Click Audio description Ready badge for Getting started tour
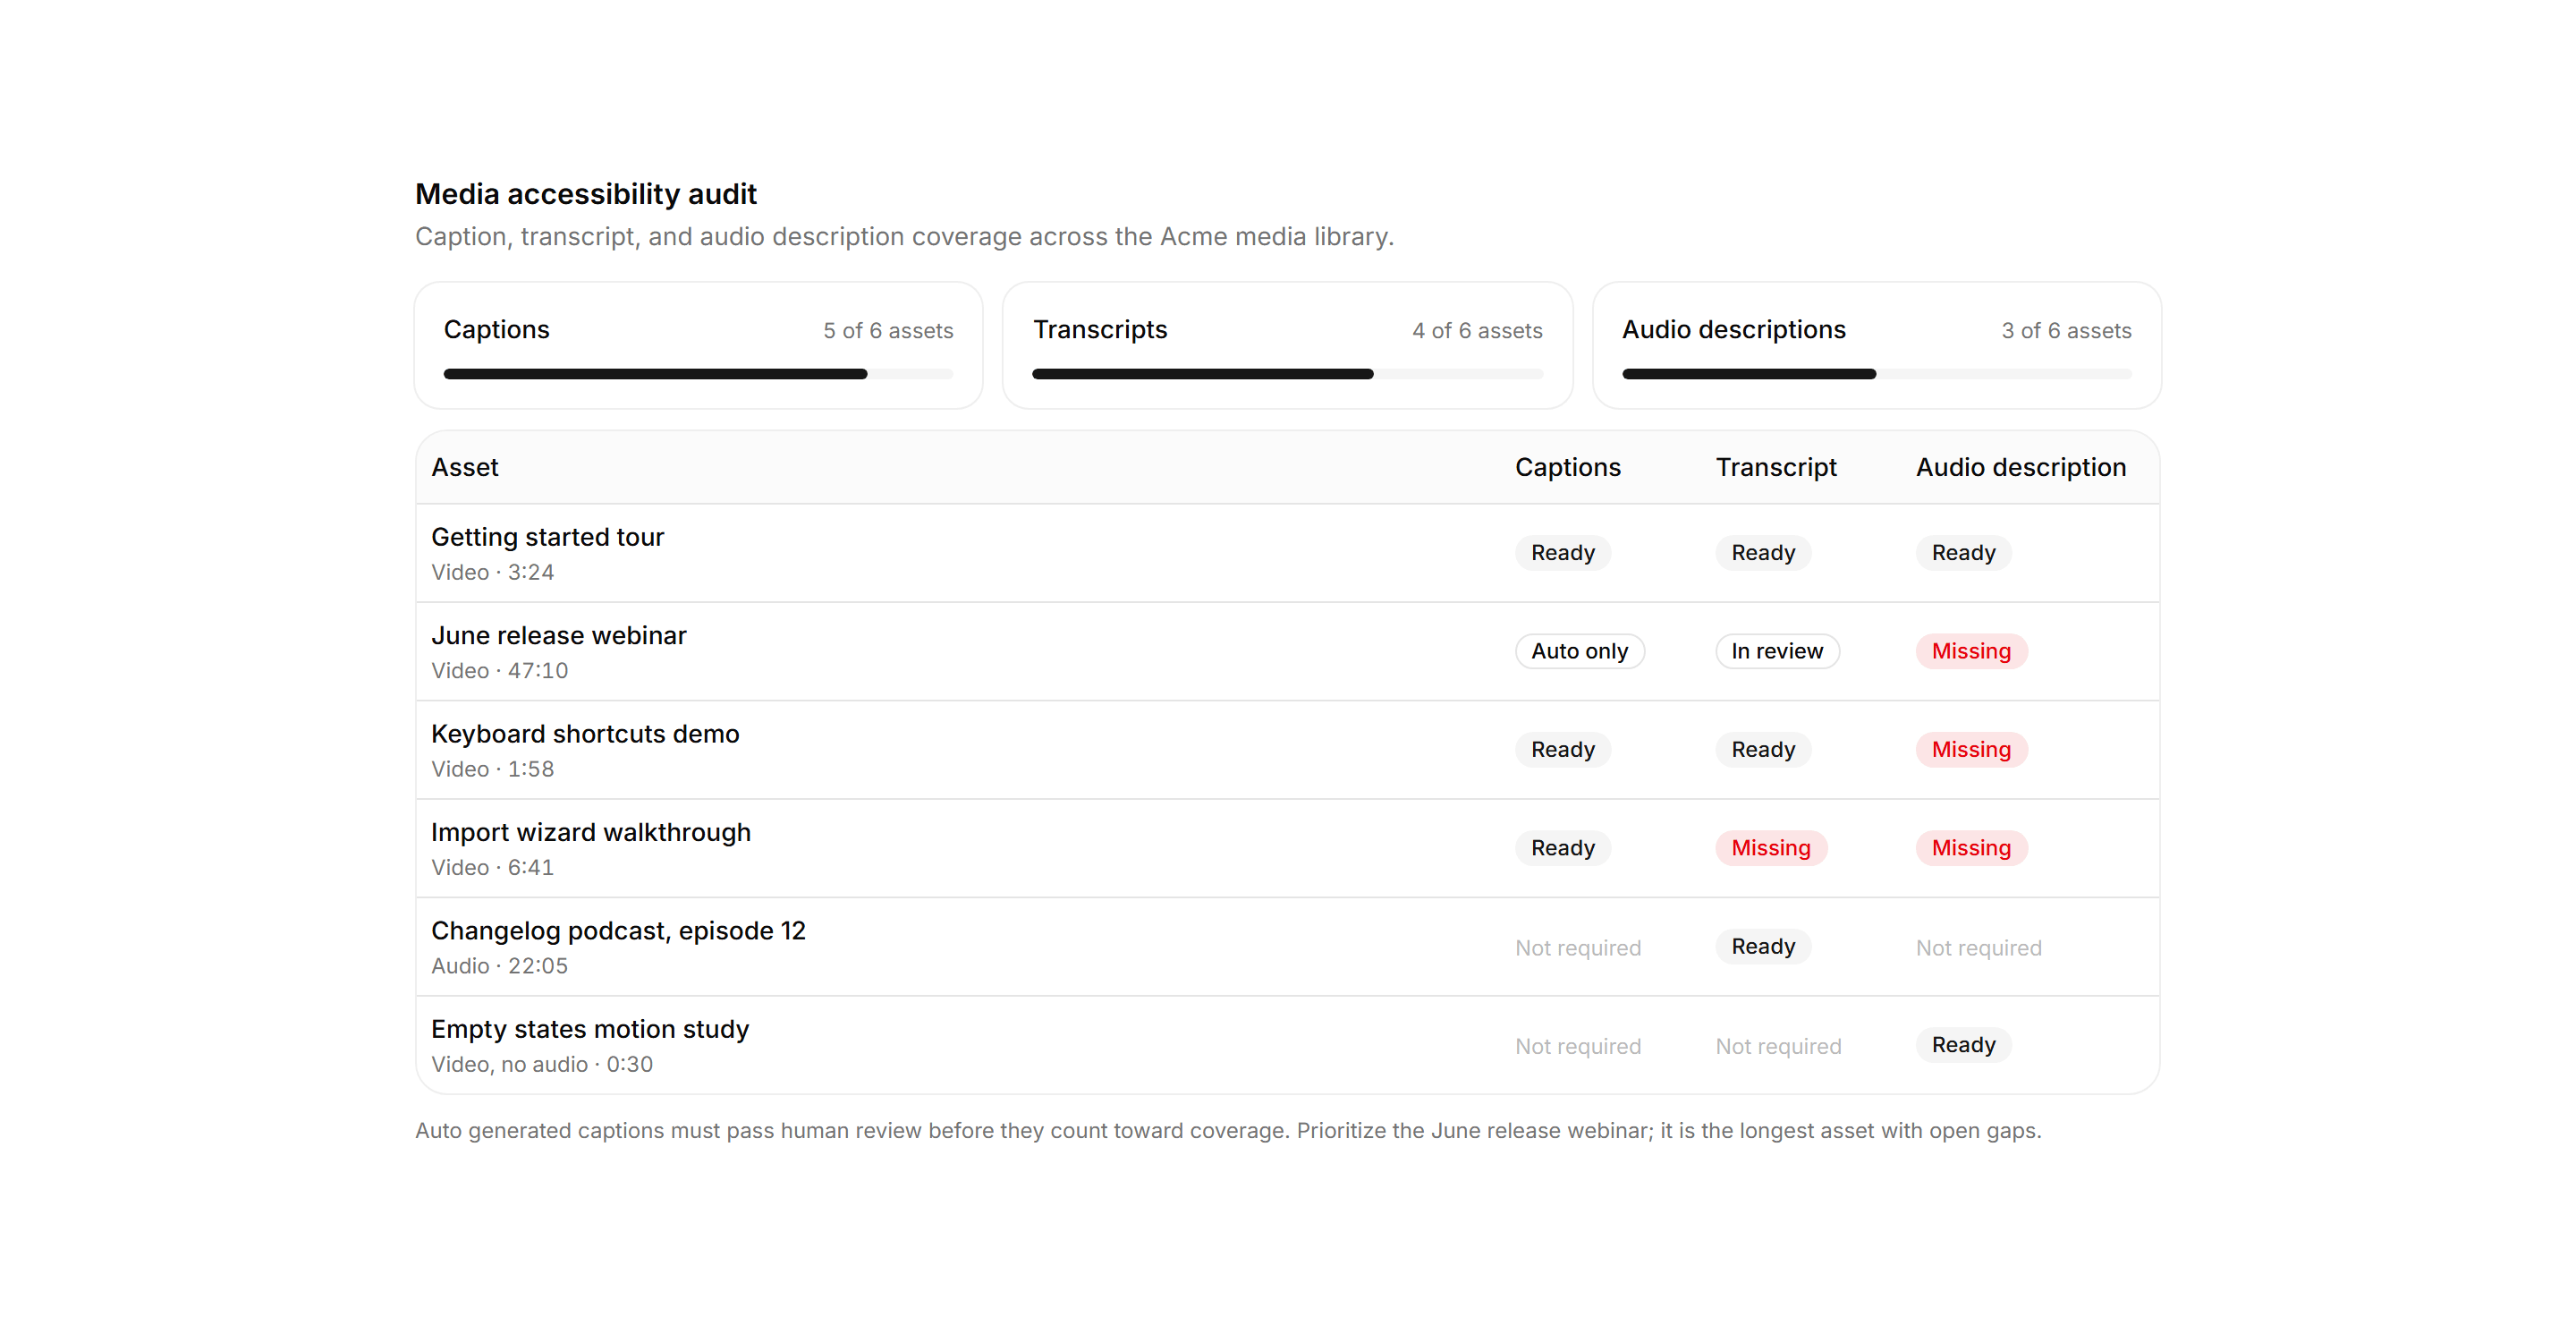This screenshot has width=2576, height=1317. (1963, 553)
